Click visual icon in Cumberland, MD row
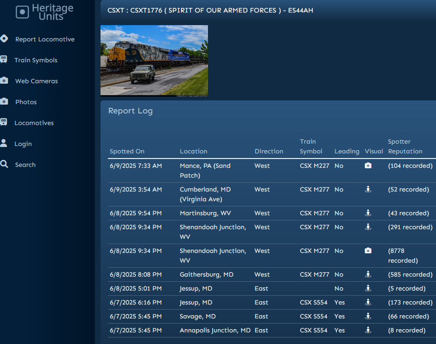The width and height of the screenshot is (436, 344). pos(368,189)
